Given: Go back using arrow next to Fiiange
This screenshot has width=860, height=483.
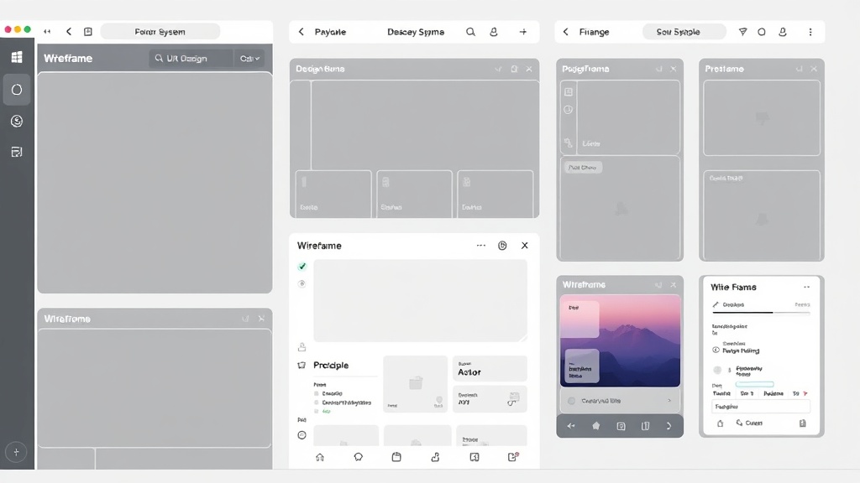Looking at the screenshot, I should pos(565,32).
